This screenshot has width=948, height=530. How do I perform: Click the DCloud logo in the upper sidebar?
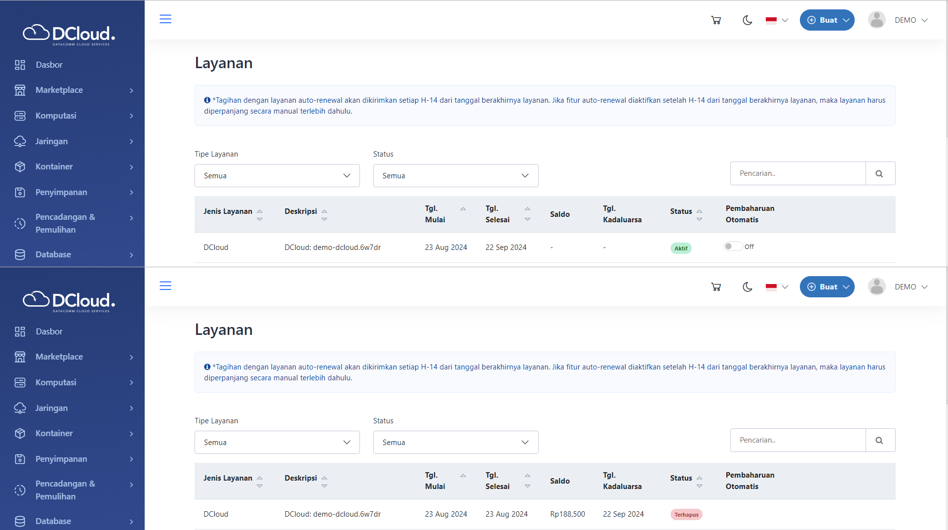(x=69, y=34)
